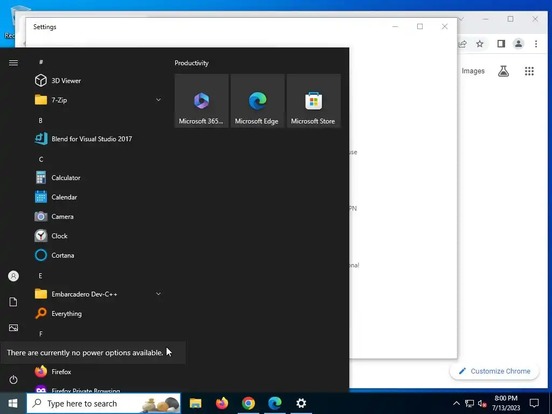Switch to Chrome on the taskbar
Image resolution: width=552 pixels, height=414 pixels.
click(248, 403)
